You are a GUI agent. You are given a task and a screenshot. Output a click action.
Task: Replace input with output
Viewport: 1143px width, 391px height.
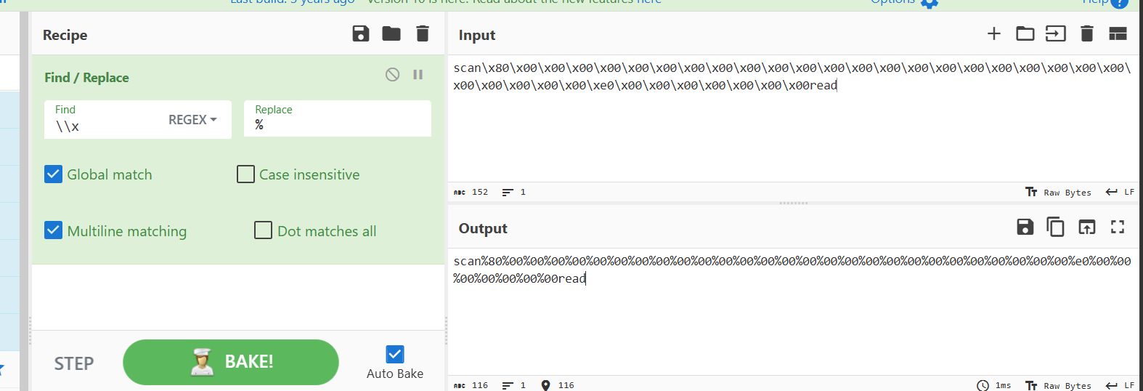[x=1086, y=227]
